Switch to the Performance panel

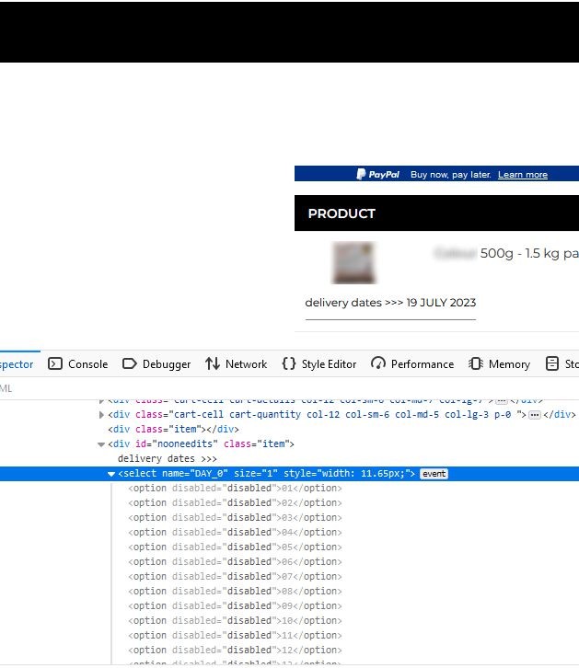[412, 364]
